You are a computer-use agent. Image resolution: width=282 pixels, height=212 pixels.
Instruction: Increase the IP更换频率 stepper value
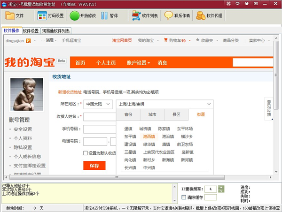221,187
